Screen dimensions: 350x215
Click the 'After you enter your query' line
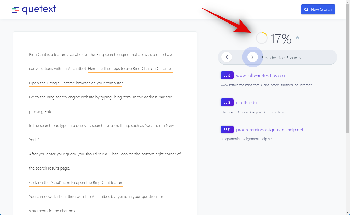105,154
